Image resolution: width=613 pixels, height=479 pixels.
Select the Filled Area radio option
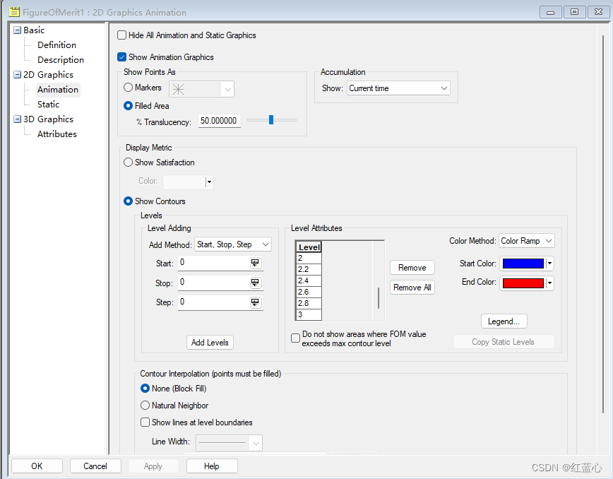[129, 105]
